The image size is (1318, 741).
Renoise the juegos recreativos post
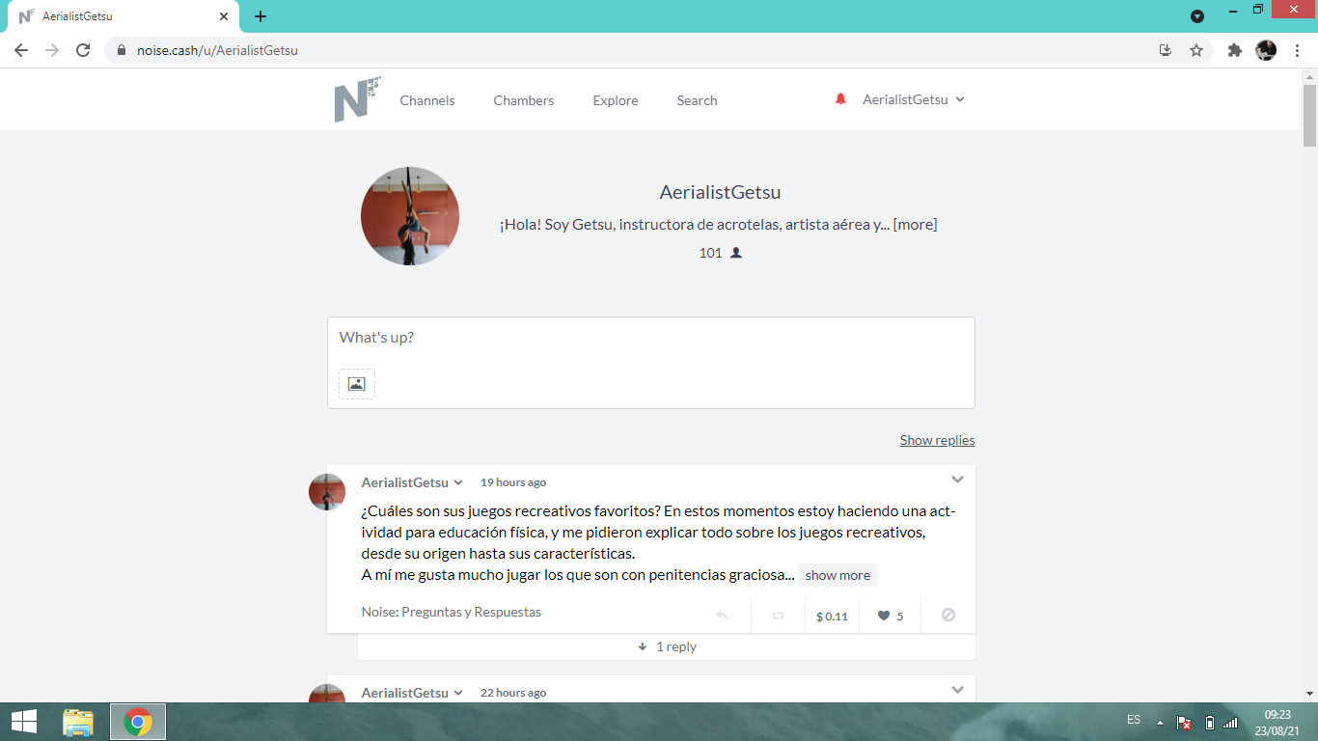[778, 616]
